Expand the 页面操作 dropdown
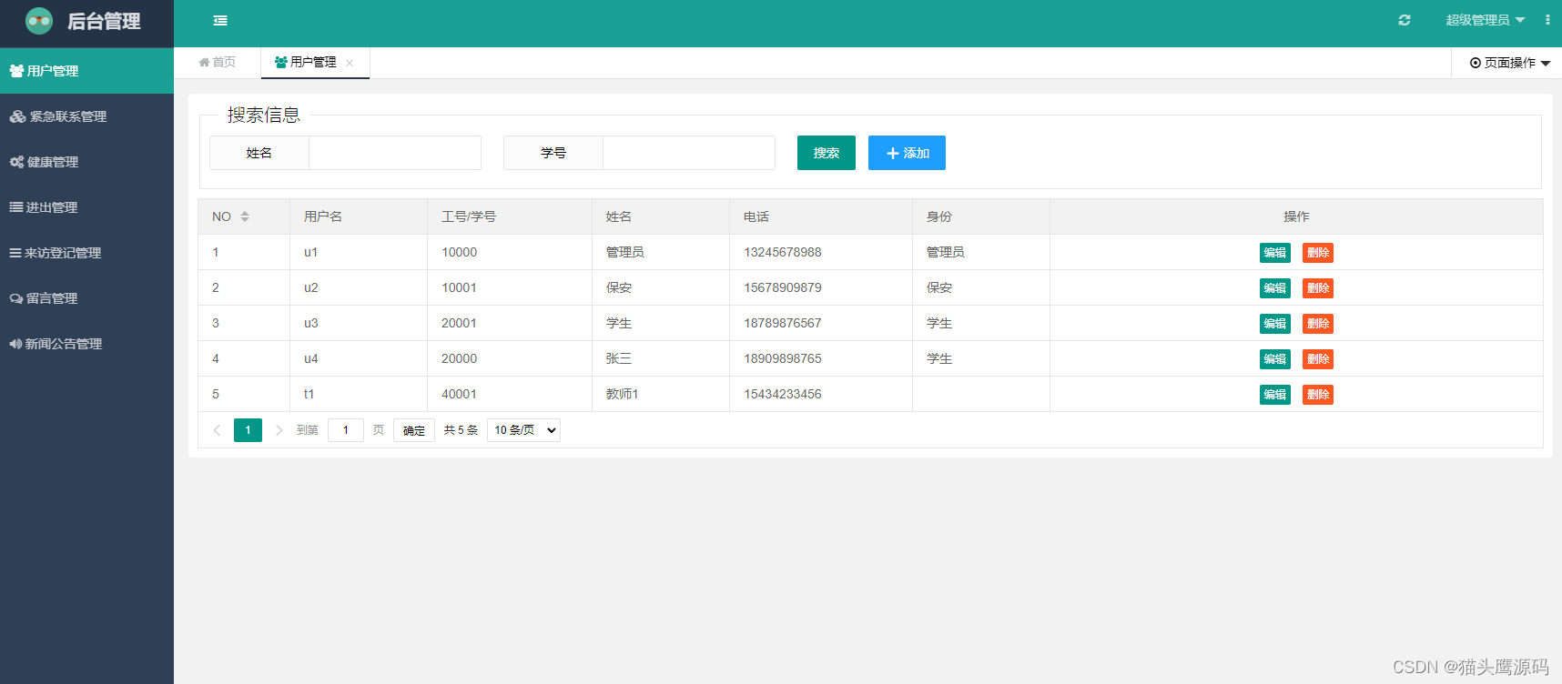Screen dimensions: 1562x684 coord(1509,63)
